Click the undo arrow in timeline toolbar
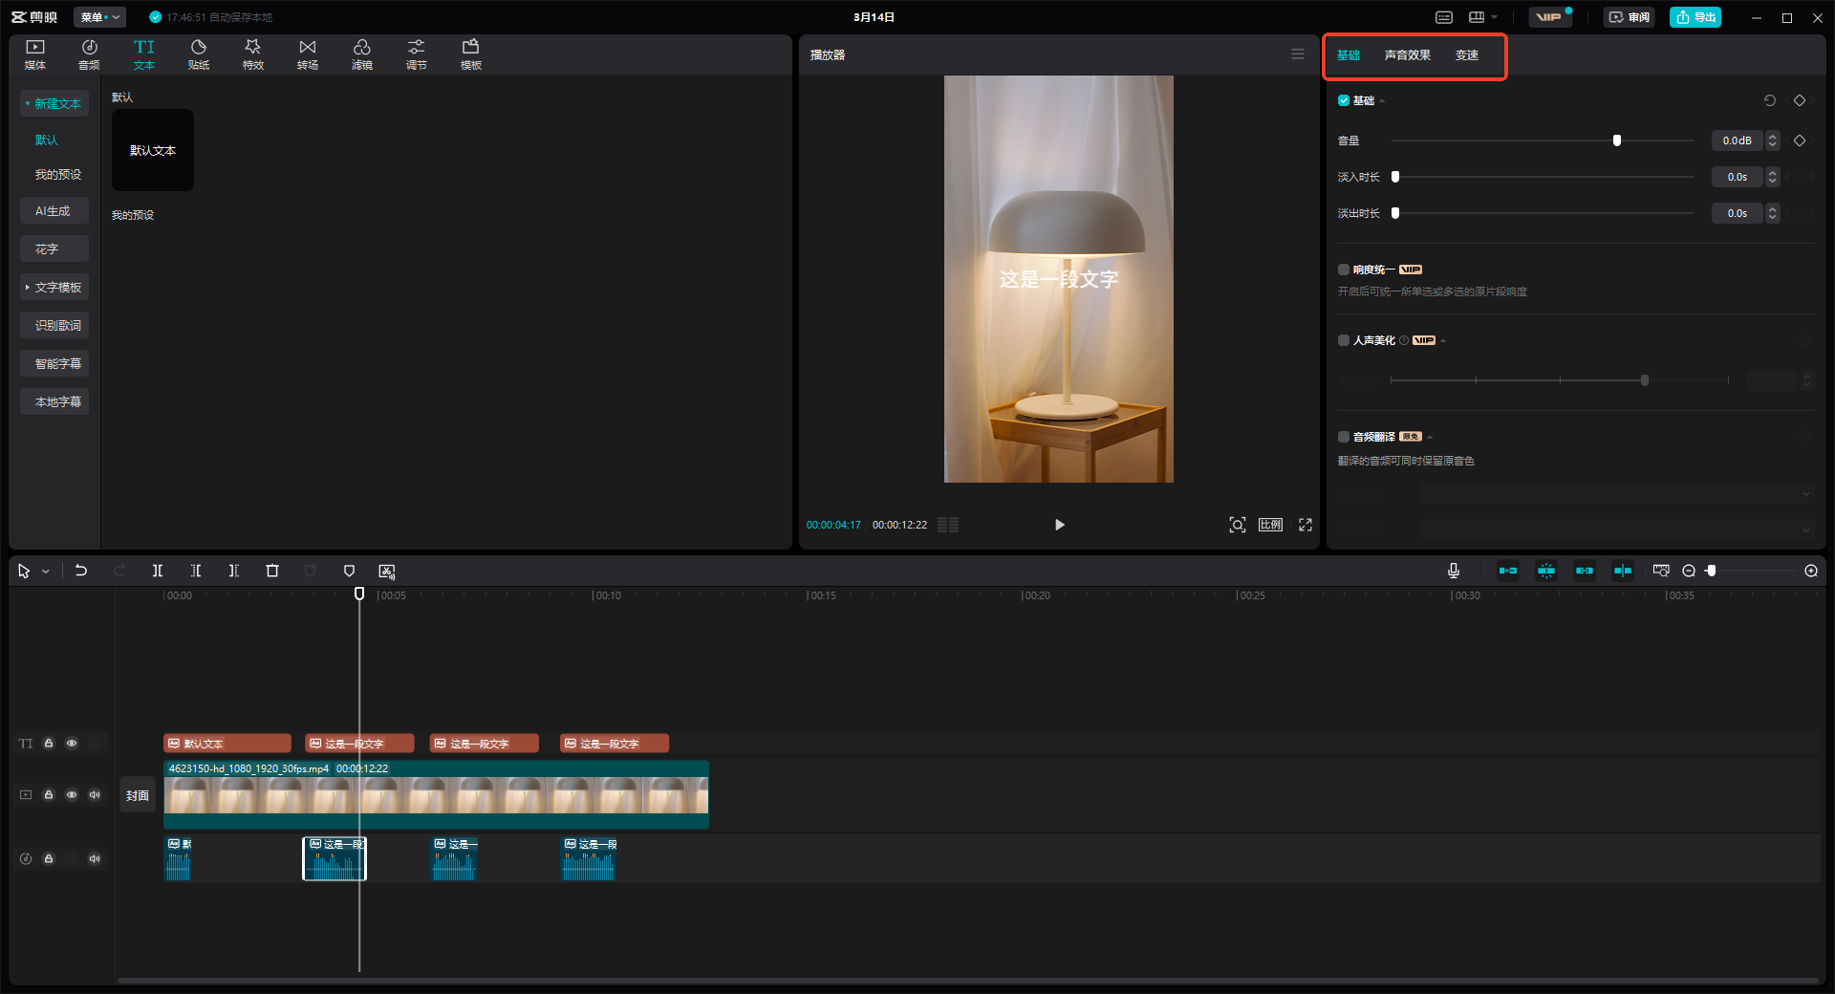This screenshot has width=1835, height=994. (81, 571)
